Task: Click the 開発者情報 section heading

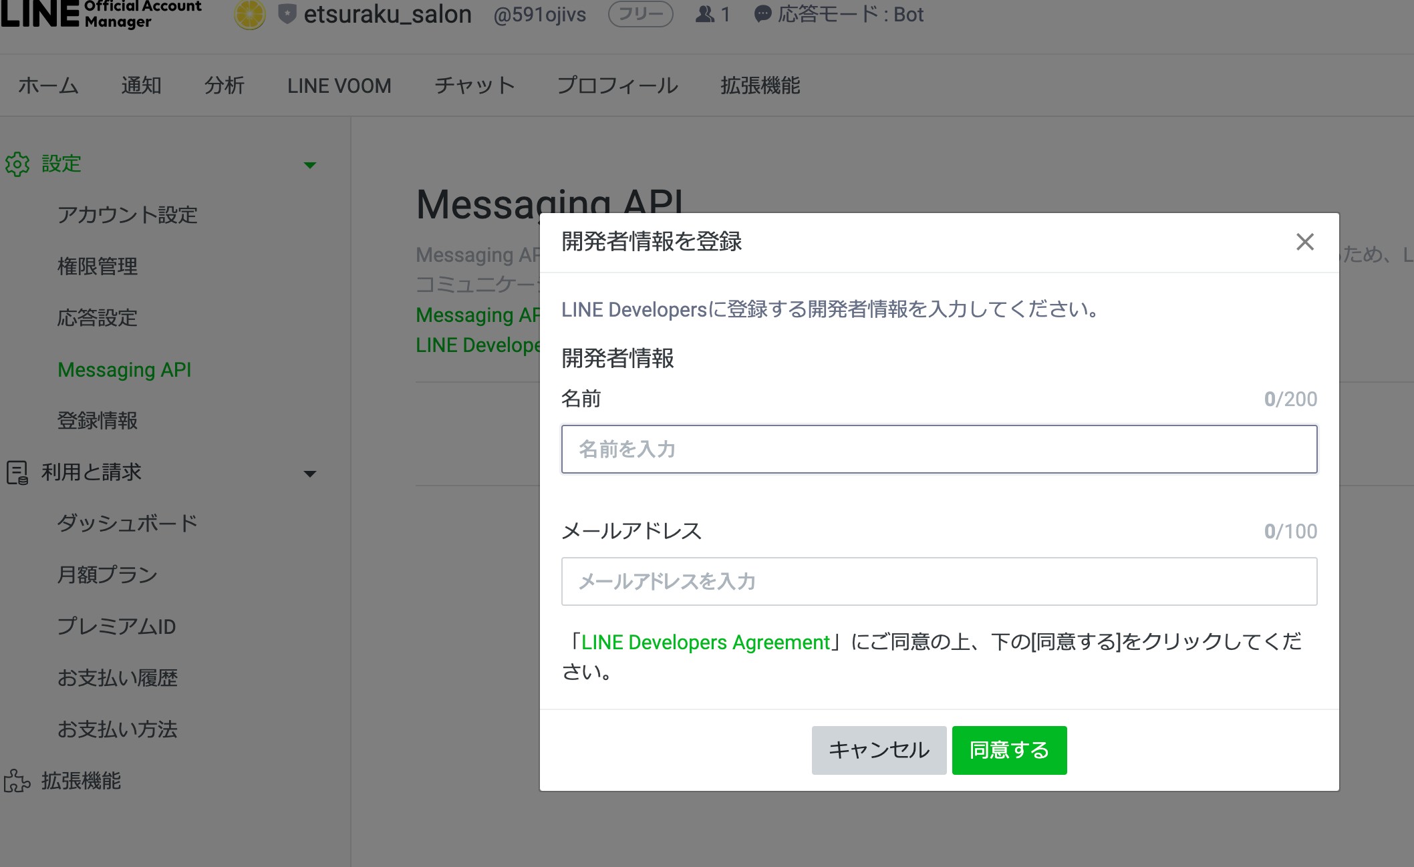Action: pos(617,358)
